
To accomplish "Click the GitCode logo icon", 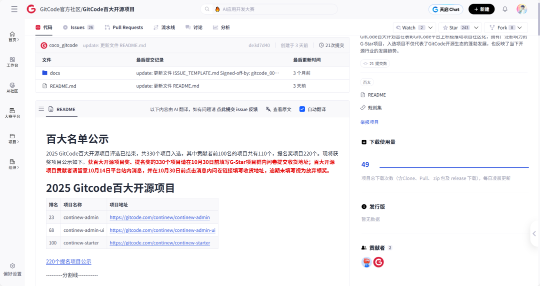I will click(x=31, y=9).
